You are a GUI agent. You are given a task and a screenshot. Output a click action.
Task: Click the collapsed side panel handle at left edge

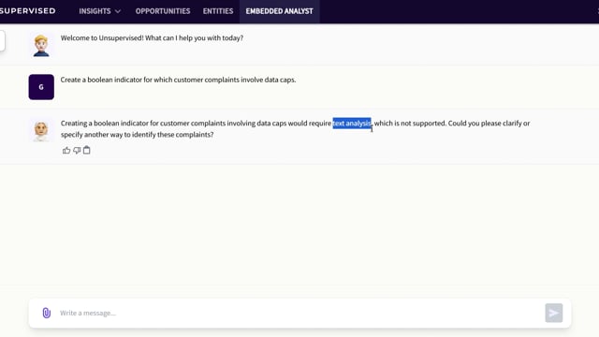tap(2, 40)
